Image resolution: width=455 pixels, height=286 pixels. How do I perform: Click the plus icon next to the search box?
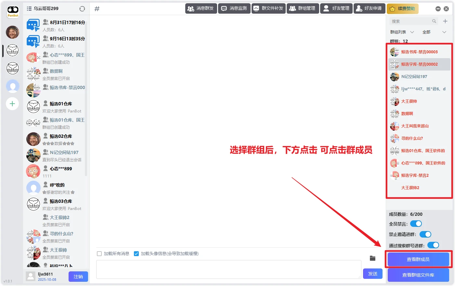[445, 21]
